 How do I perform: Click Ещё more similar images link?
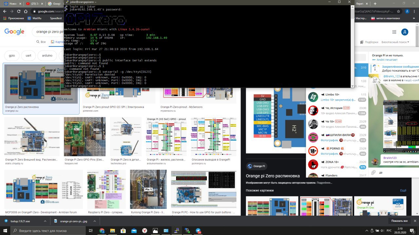(x=403, y=190)
